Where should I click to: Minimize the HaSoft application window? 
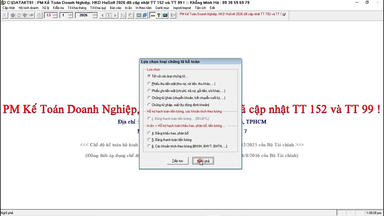(357, 3)
